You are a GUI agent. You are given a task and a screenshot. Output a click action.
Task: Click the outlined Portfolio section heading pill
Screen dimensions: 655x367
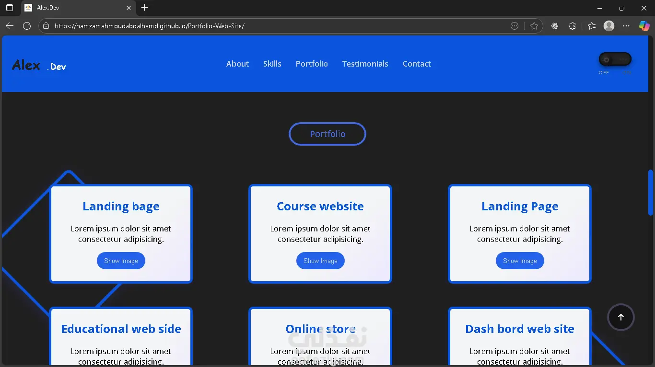(x=327, y=134)
